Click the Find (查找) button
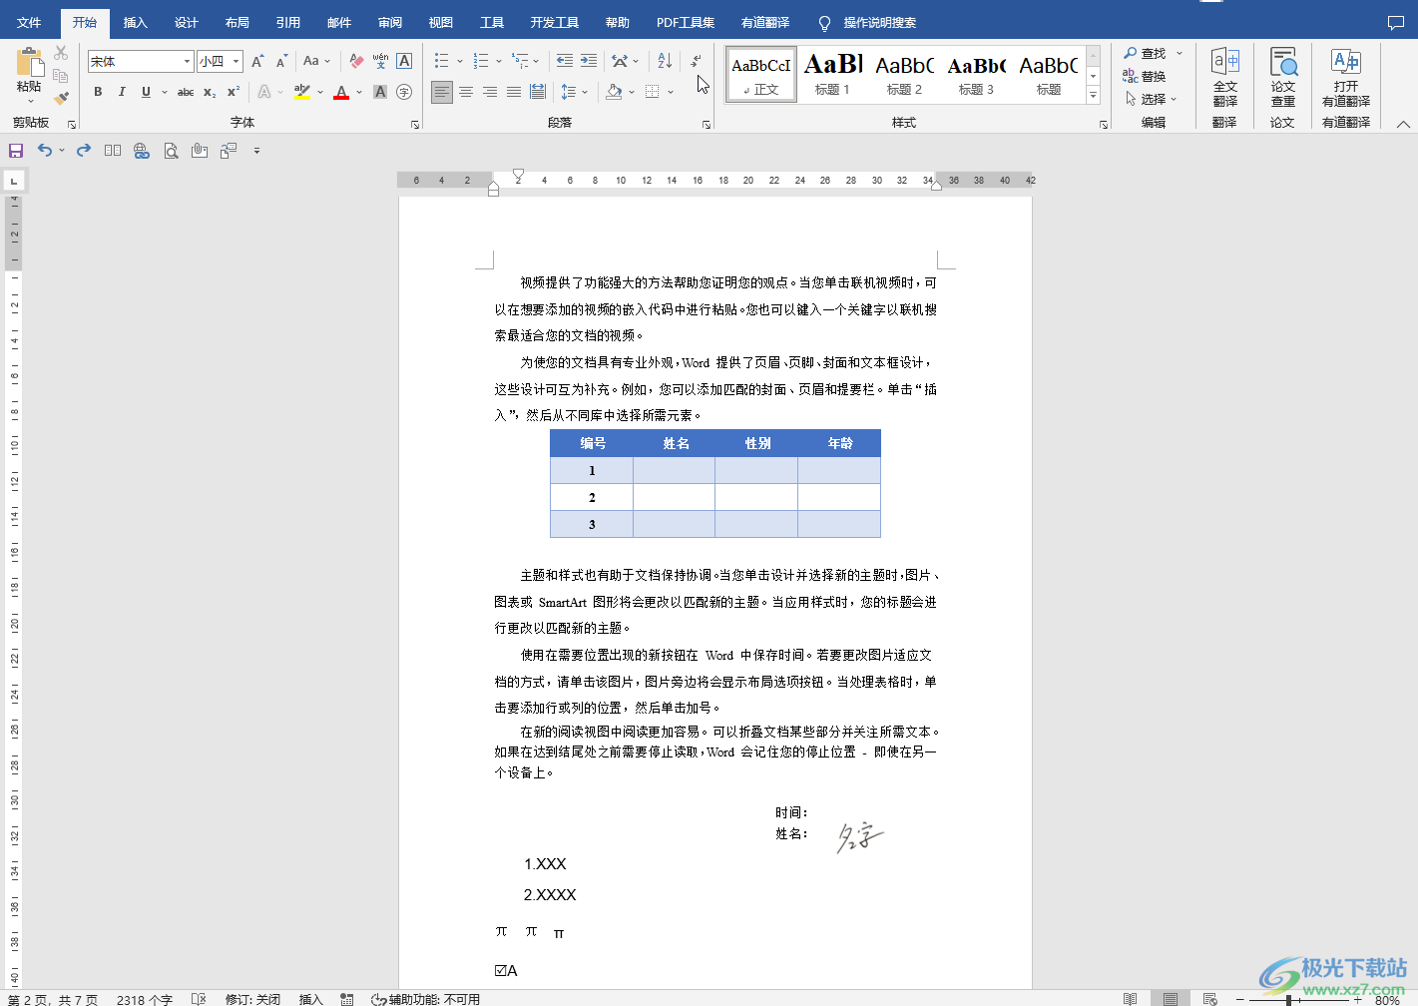This screenshot has height=1006, width=1418. pyautogui.click(x=1146, y=53)
